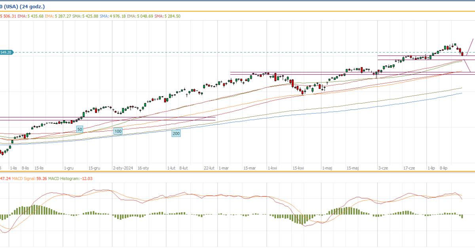
Task: Click the "8-lis" date label
Action: coord(25,168)
